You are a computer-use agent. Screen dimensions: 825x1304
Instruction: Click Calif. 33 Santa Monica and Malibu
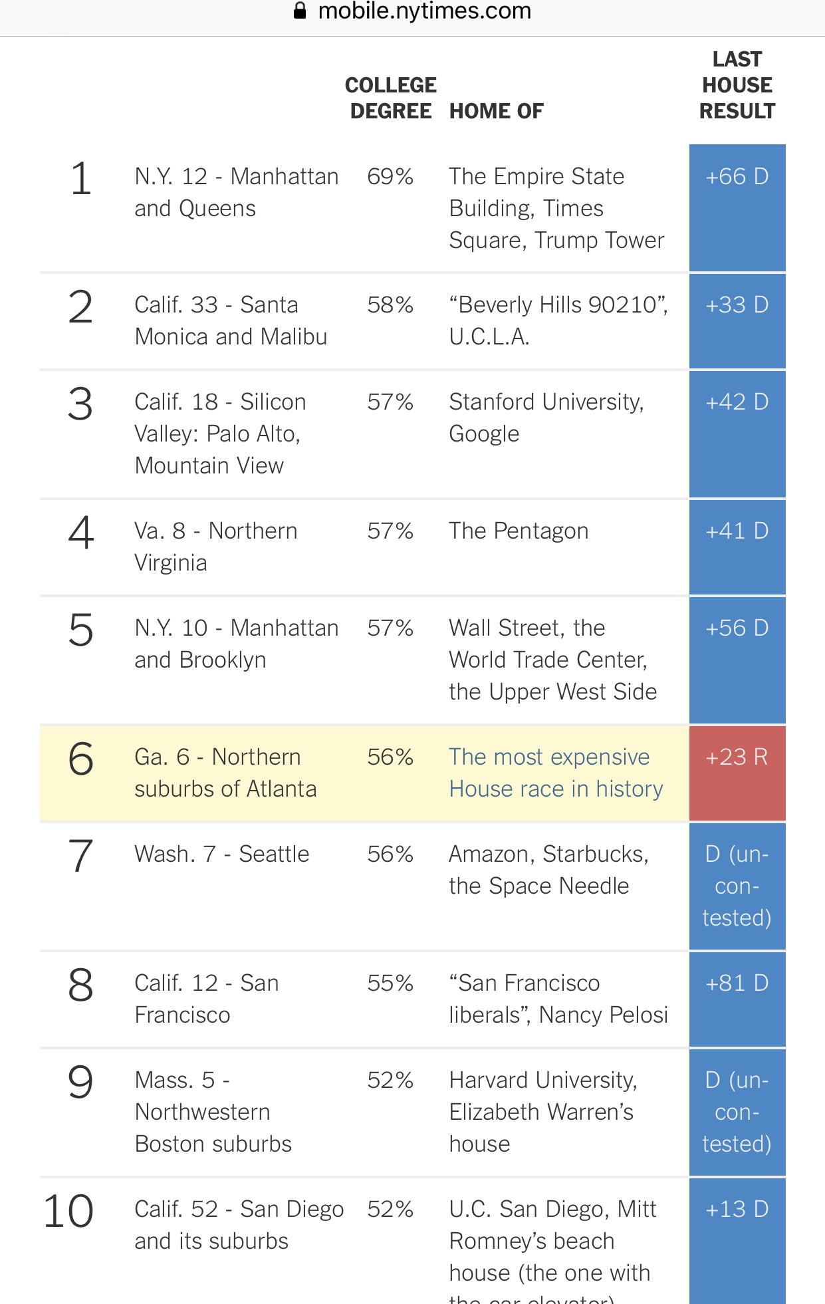[231, 321]
